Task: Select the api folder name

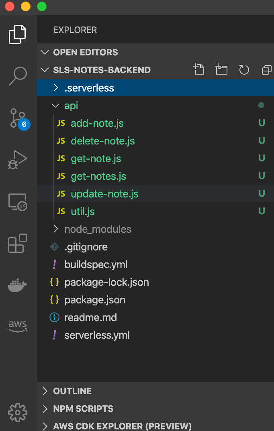Action: 71,106
